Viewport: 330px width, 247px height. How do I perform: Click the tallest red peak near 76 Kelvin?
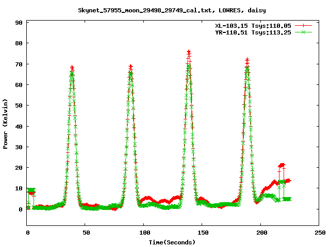pyautogui.click(x=189, y=51)
